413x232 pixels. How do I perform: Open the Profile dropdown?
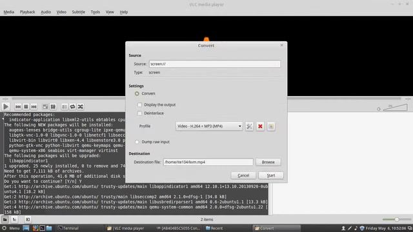pyautogui.click(x=209, y=126)
